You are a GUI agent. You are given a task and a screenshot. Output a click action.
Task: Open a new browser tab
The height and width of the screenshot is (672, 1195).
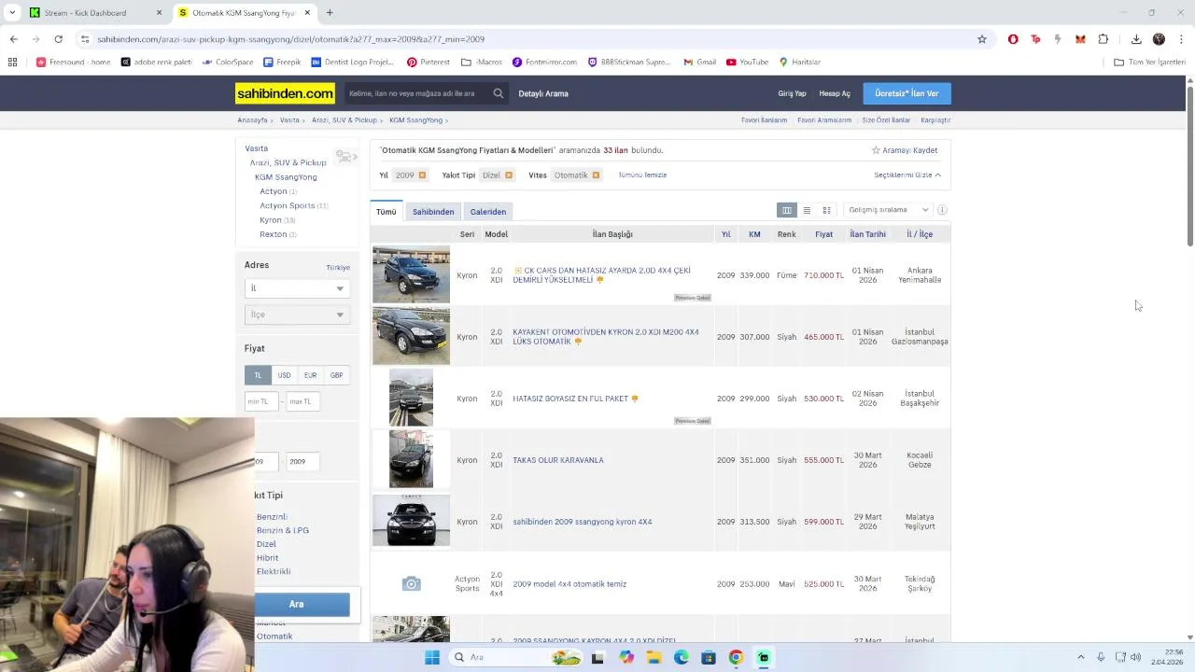click(330, 13)
